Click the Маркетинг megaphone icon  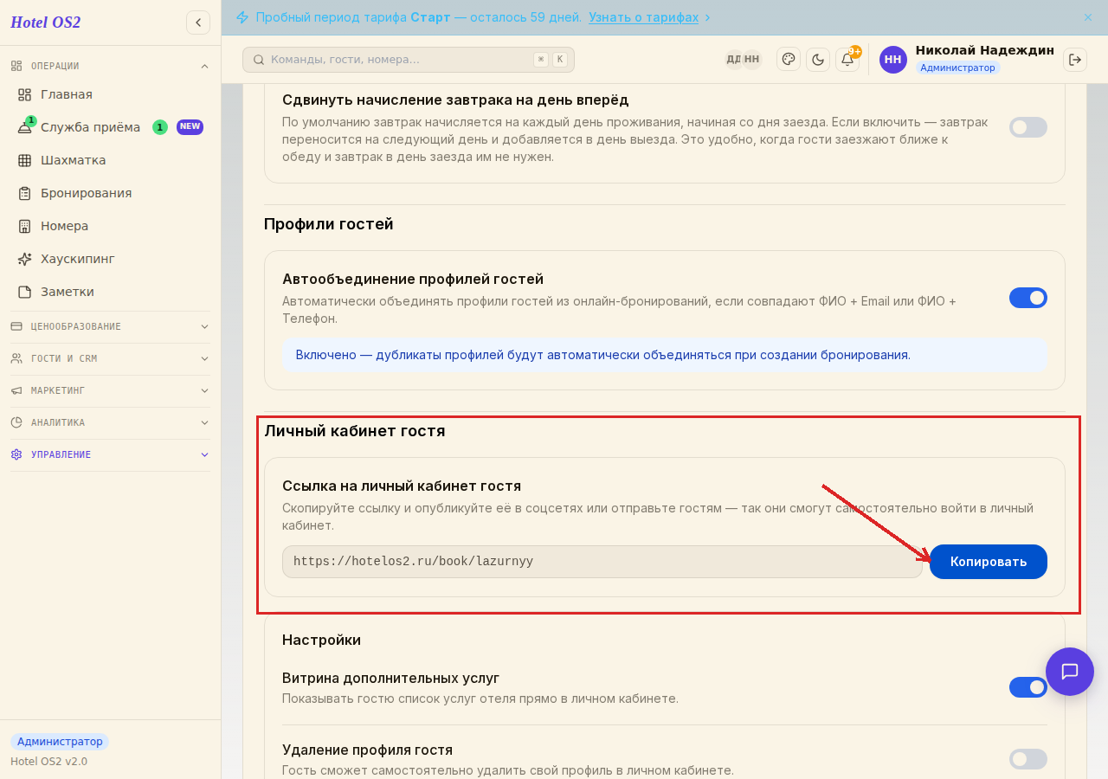16,390
